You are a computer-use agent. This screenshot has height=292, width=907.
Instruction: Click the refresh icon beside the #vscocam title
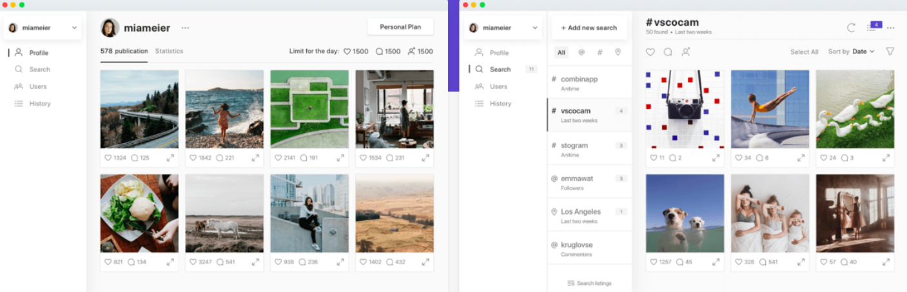point(851,28)
